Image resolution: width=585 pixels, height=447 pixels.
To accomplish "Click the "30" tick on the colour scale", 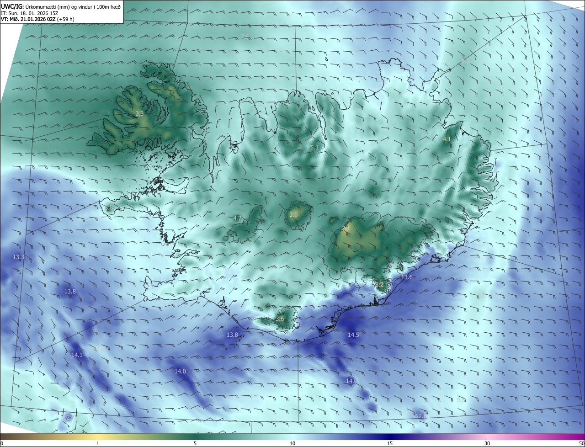I will (x=487, y=444).
